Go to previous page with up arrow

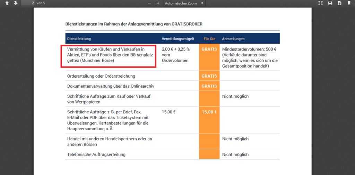click(7, 3)
